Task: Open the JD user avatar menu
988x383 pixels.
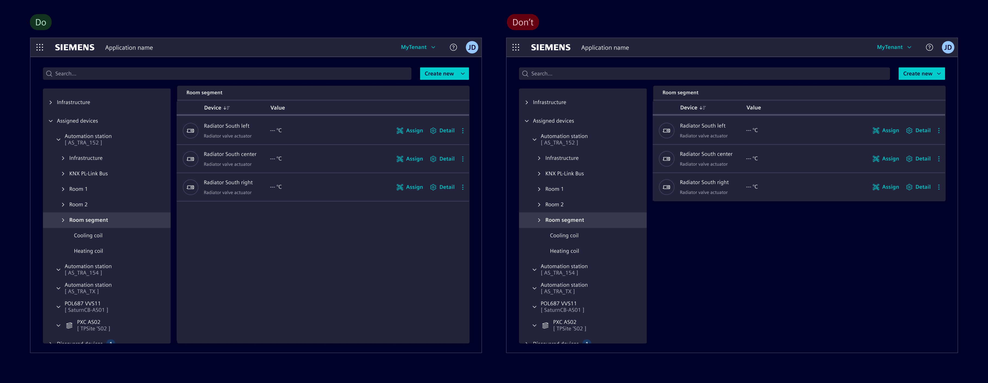Action: pos(472,47)
